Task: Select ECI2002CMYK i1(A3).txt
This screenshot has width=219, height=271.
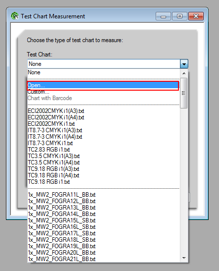Action: tap(103, 111)
